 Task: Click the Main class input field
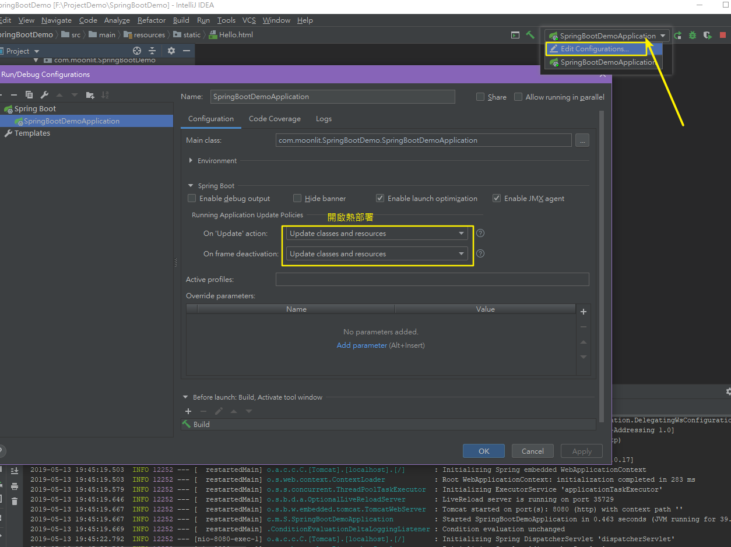tap(423, 140)
